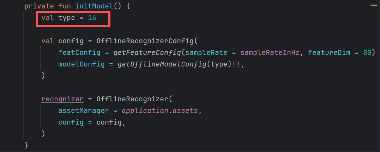Click the yellow warning mark in the gutter stripe
Image resolution: width=380 pixels, height=152 pixels.
pyautogui.click(x=373, y=5)
